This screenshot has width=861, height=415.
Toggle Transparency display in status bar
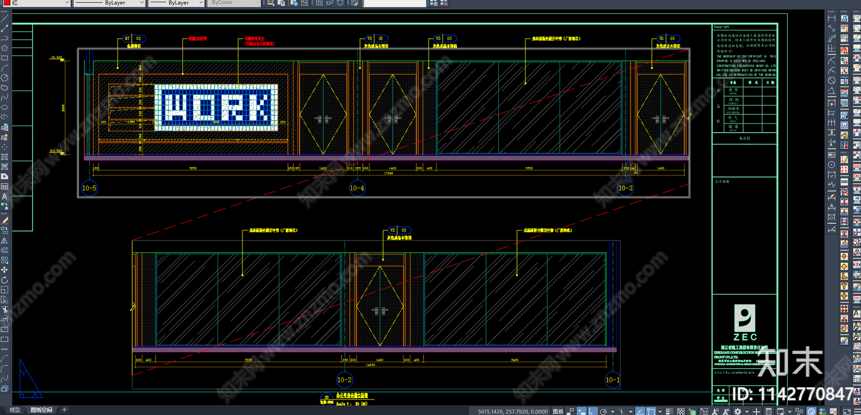pyautogui.click(x=681, y=411)
